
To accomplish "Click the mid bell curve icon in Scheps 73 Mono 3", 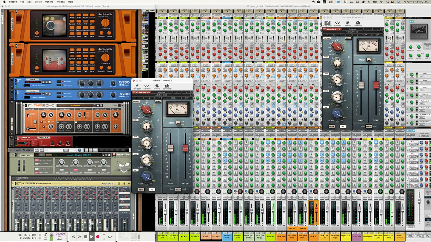I will tap(158, 137).
